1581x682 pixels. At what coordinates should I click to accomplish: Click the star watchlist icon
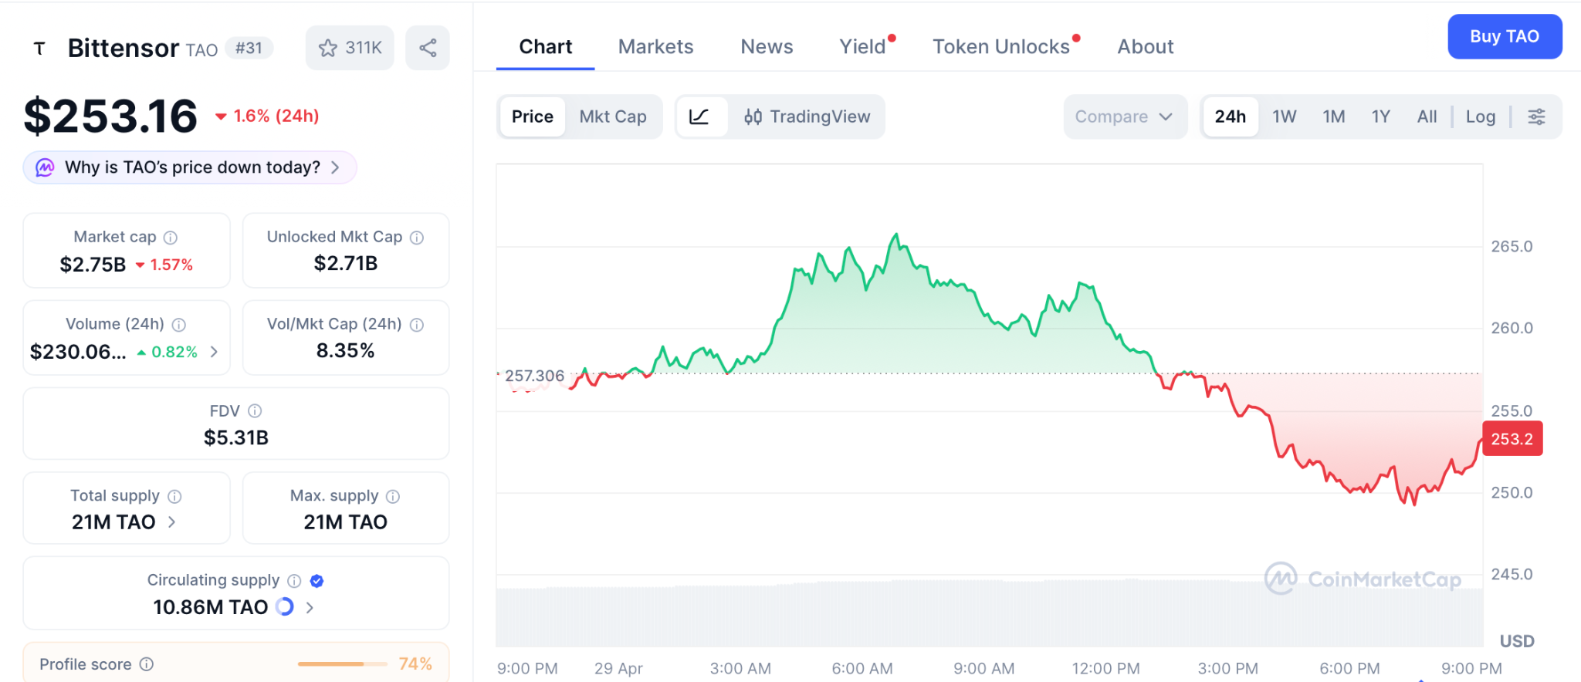328,48
